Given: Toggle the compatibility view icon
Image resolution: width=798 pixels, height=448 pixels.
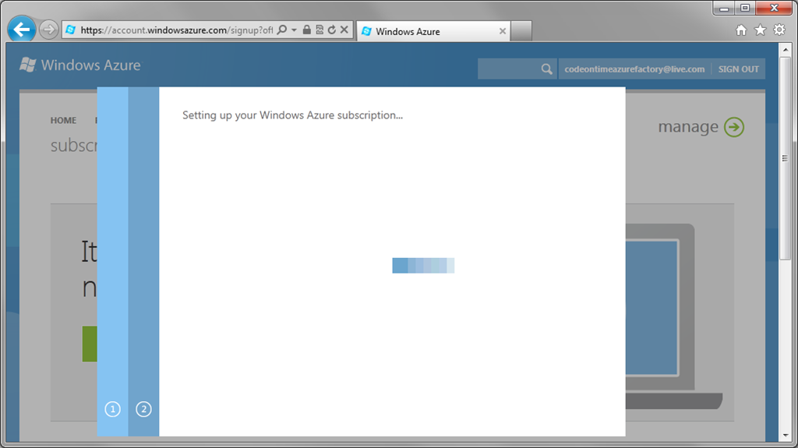Looking at the screenshot, I should point(319,30).
